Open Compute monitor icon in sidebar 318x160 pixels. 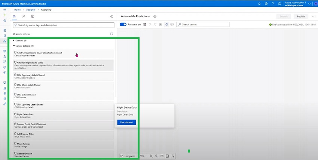coord(4,83)
